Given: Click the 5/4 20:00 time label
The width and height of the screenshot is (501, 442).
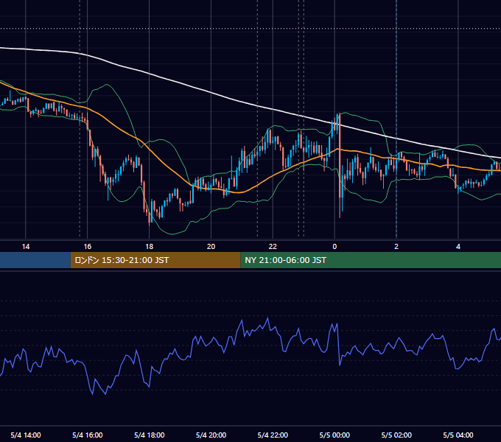Looking at the screenshot, I should pos(211,435).
